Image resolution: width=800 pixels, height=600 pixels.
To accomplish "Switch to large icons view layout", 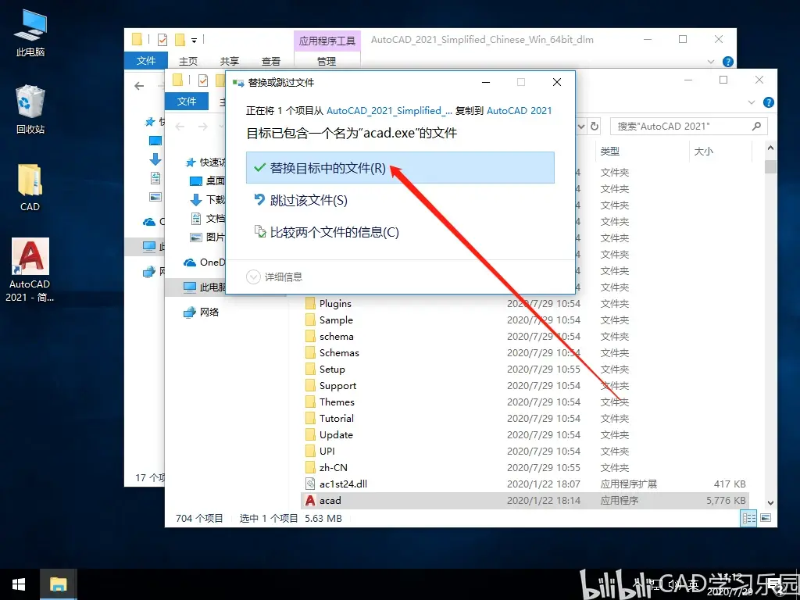I will click(766, 519).
